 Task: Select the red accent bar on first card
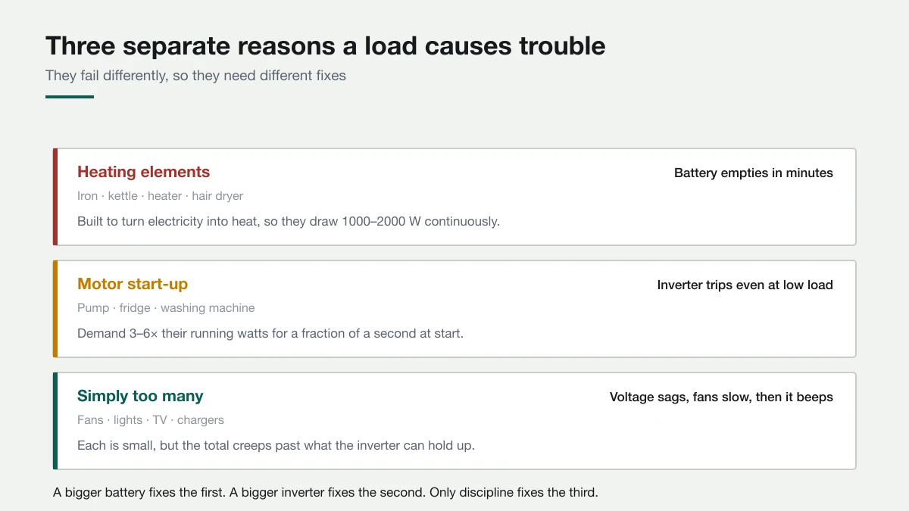[x=55, y=197]
